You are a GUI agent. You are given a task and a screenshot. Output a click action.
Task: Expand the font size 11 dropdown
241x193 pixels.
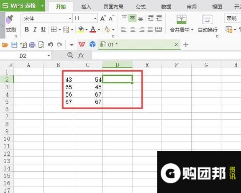pos(95,18)
